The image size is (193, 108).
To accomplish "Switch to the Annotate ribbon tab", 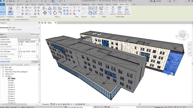I will pyautogui.click(x=56, y=5).
